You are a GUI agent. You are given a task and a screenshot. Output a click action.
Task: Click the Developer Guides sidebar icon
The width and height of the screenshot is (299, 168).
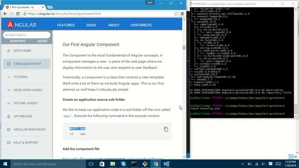click(8, 90)
